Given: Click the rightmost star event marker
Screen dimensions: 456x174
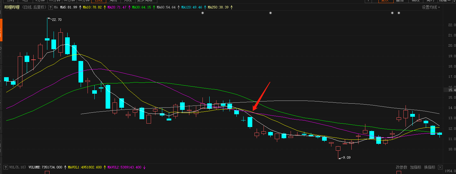Looking at the screenshot, I should [x=399, y=13].
